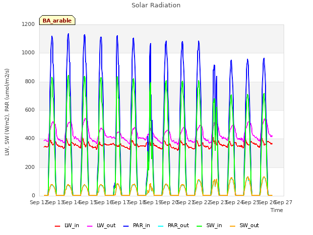Image resolution: width=313 pixels, height=235 pixels.
Task: Click the Sep 27 x-axis tick label
Action: tap(284, 202)
